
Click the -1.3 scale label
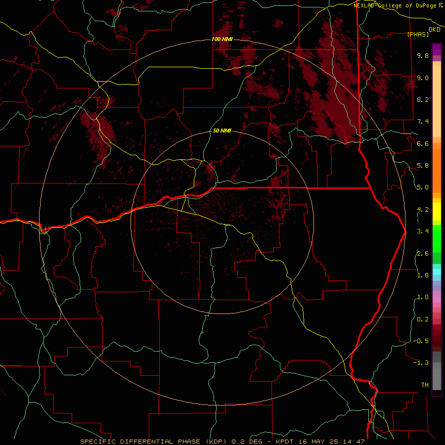pos(421,363)
